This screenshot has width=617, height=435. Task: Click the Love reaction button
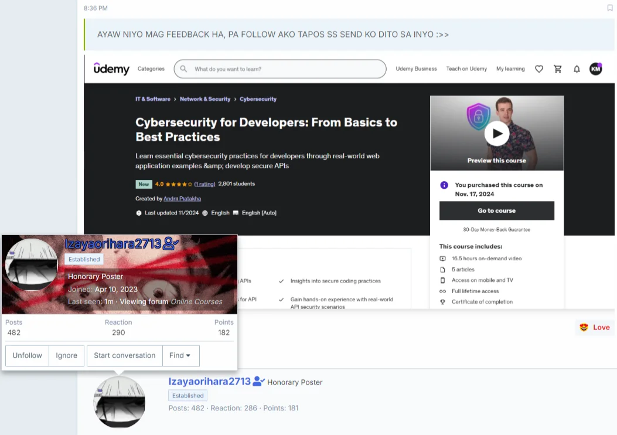tap(595, 327)
